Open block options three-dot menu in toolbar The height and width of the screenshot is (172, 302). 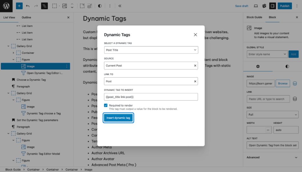(x=110, y=6)
